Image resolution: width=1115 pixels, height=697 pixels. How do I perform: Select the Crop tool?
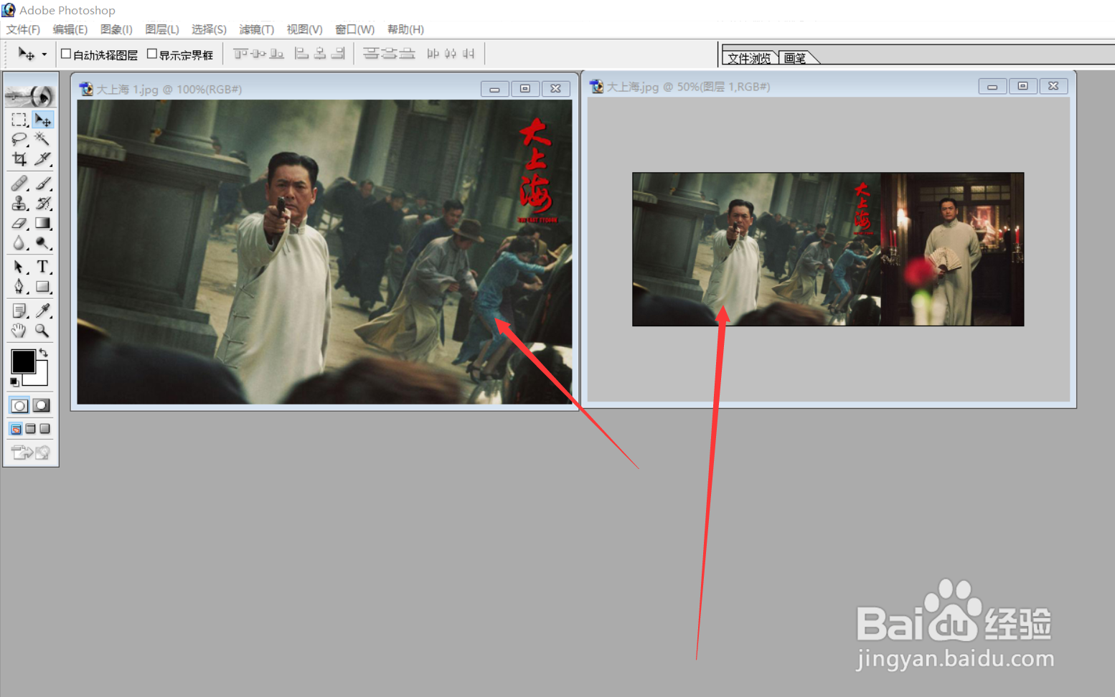(x=19, y=158)
